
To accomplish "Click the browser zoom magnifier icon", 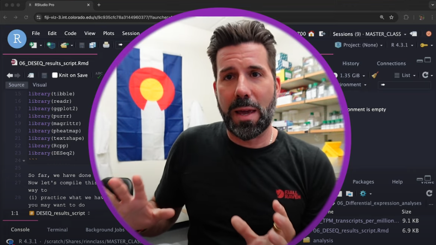I will pyautogui.click(x=382, y=17).
